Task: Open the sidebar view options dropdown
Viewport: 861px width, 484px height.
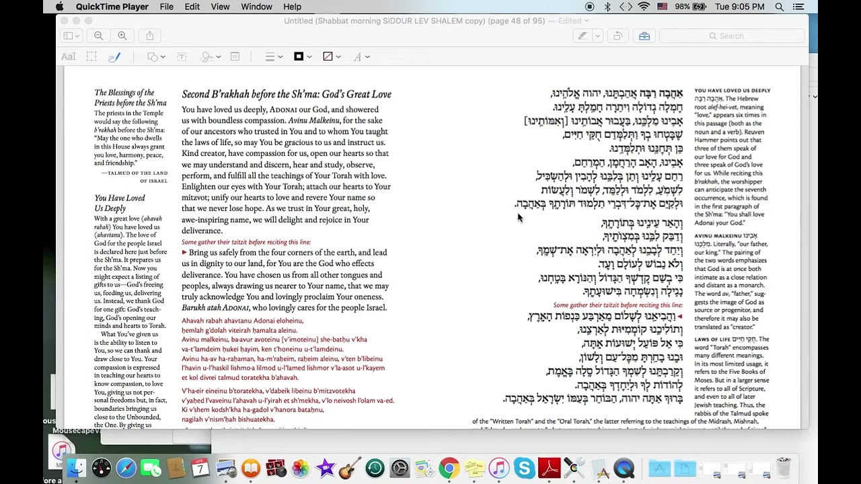Action: click(71, 36)
